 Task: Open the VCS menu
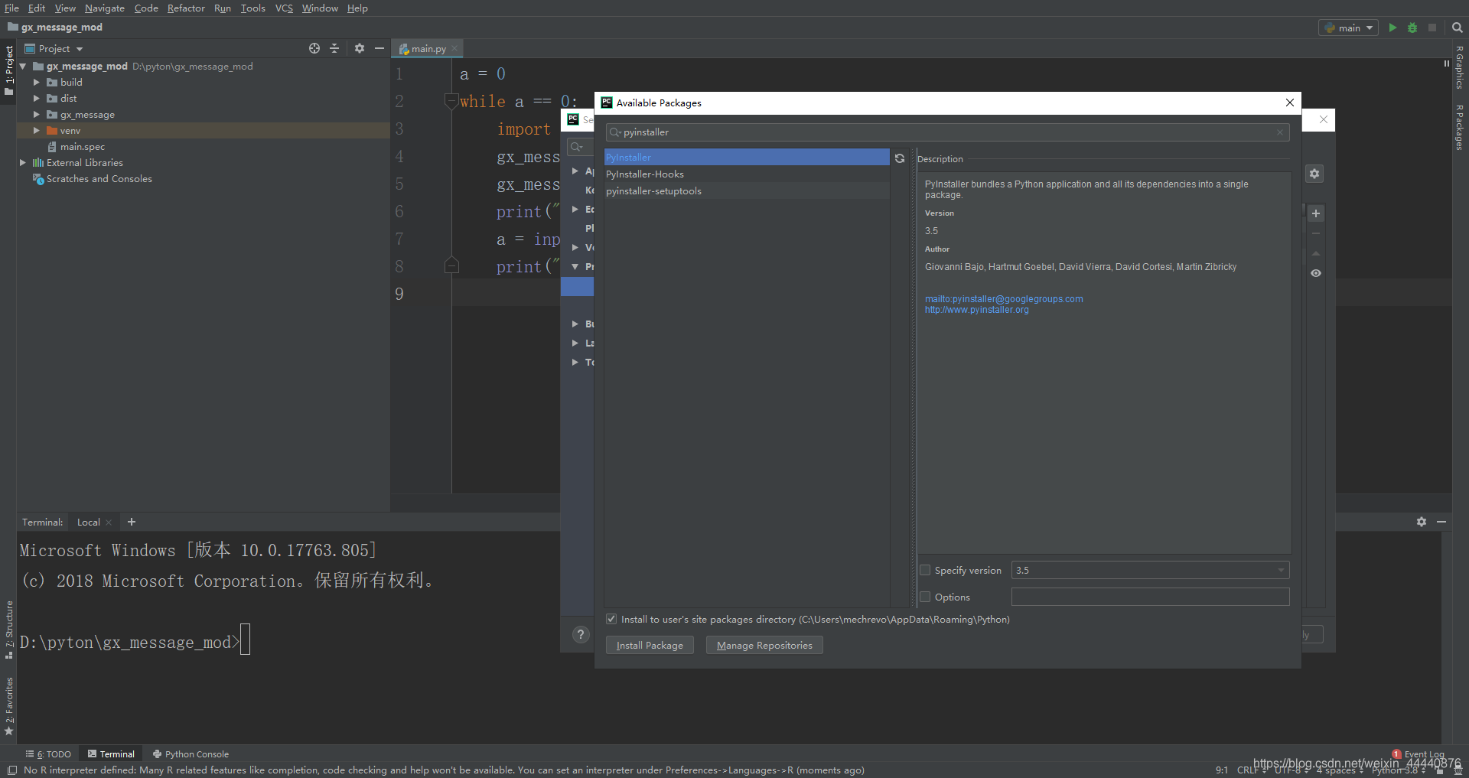[x=284, y=8]
